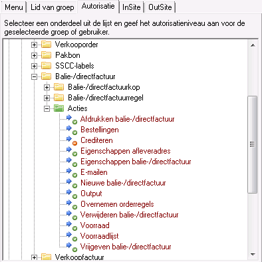Click the SSCC-labels folder icon
The width and height of the screenshot is (262, 262).
tap(47, 66)
